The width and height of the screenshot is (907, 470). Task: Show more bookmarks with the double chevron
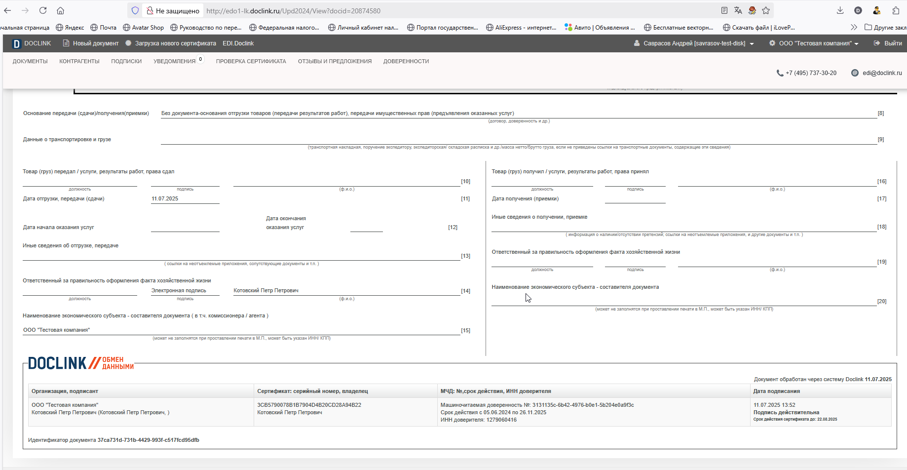[854, 27]
